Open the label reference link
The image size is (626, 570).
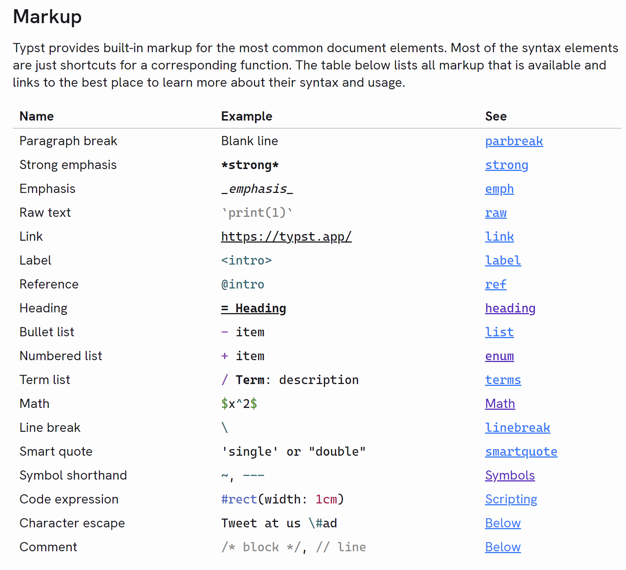[x=502, y=261]
